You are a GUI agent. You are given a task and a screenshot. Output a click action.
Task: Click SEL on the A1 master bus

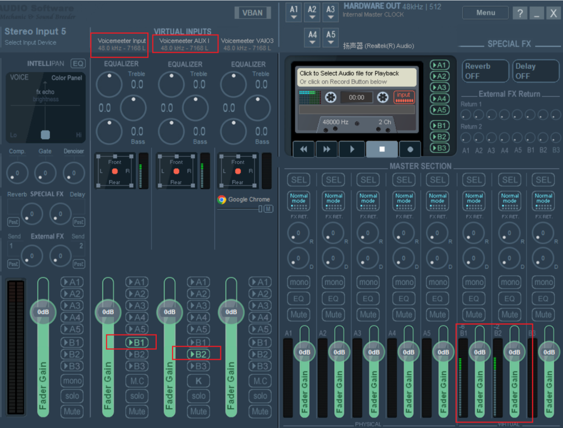click(x=299, y=180)
